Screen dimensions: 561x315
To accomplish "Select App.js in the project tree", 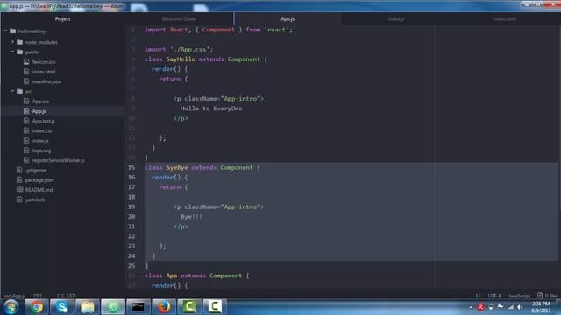I will click(x=39, y=111).
